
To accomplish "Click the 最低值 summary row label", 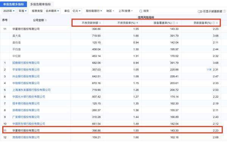I will pos(17,43).
